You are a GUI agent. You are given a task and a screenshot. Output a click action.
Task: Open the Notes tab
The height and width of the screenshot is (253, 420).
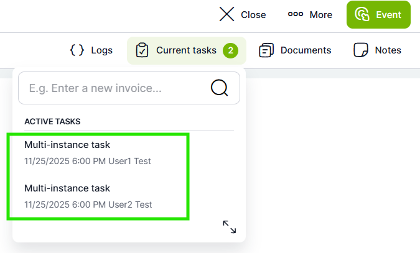click(x=377, y=50)
